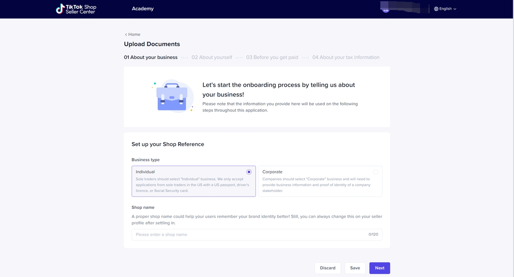The image size is (514, 277).
Task: Click the globe language icon
Action: click(436, 9)
